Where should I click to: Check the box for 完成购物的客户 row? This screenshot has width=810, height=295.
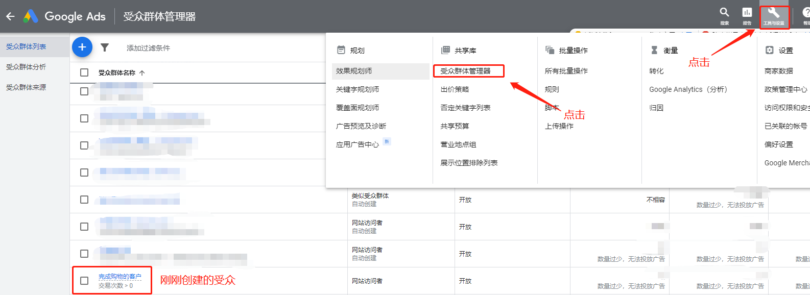[x=84, y=281]
